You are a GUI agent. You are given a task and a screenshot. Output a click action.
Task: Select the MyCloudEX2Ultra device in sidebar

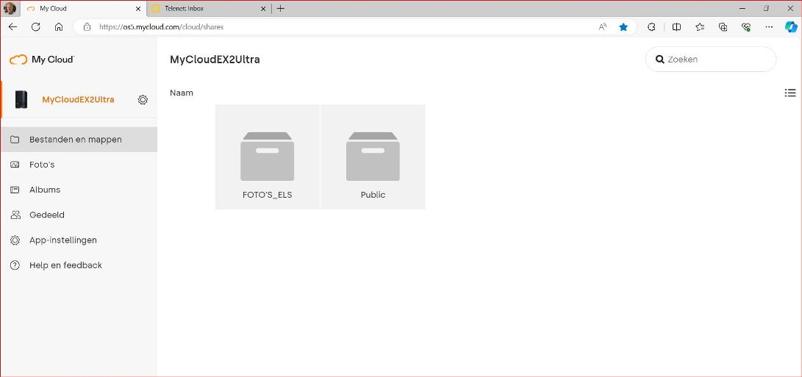coord(77,100)
